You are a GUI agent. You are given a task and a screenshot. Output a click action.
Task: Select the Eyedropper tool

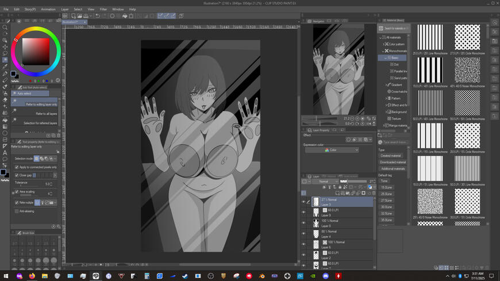click(5, 67)
